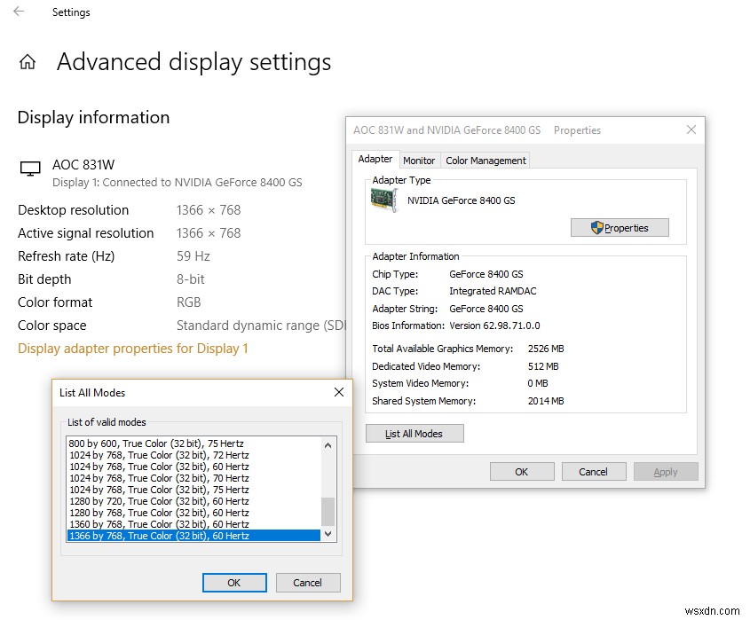Viewport: 750px width, 620px height.
Task: Click the List All Modes button
Action: (x=414, y=433)
